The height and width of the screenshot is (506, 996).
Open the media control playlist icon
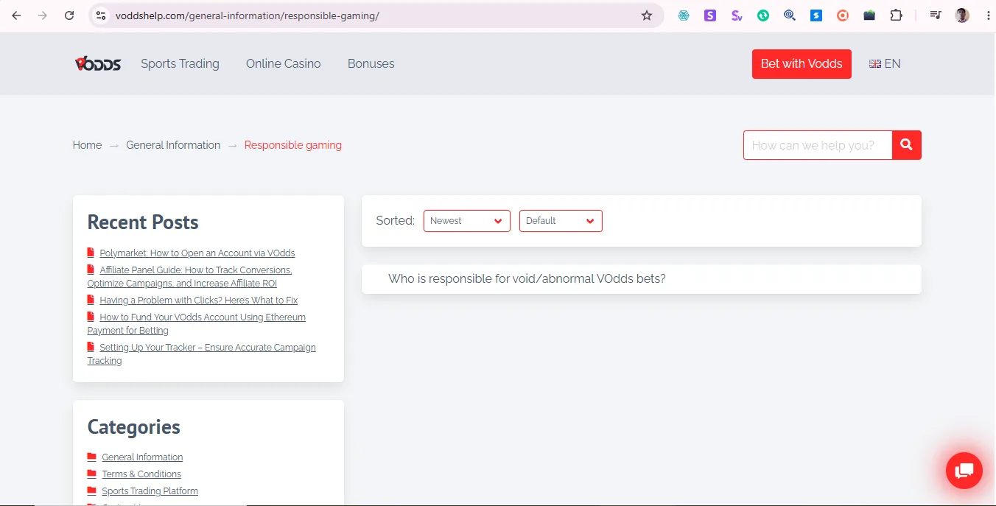[936, 15]
